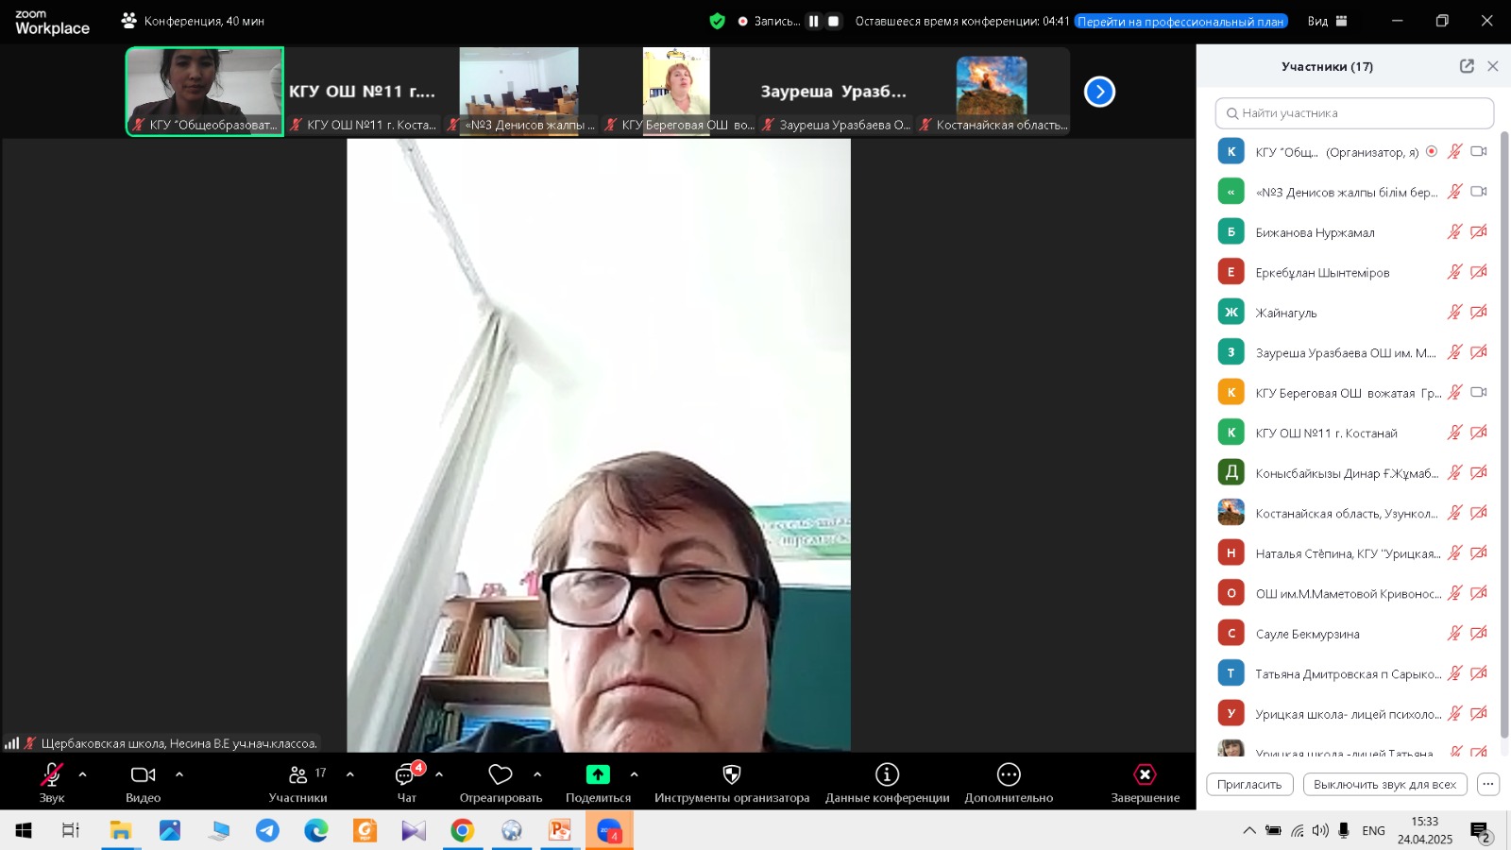Click the More options ellipsis icon
This screenshot has height=850, width=1511.
pos(1009,775)
